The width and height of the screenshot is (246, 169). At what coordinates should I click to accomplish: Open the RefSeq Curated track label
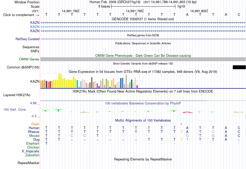pyautogui.click(x=27, y=39)
